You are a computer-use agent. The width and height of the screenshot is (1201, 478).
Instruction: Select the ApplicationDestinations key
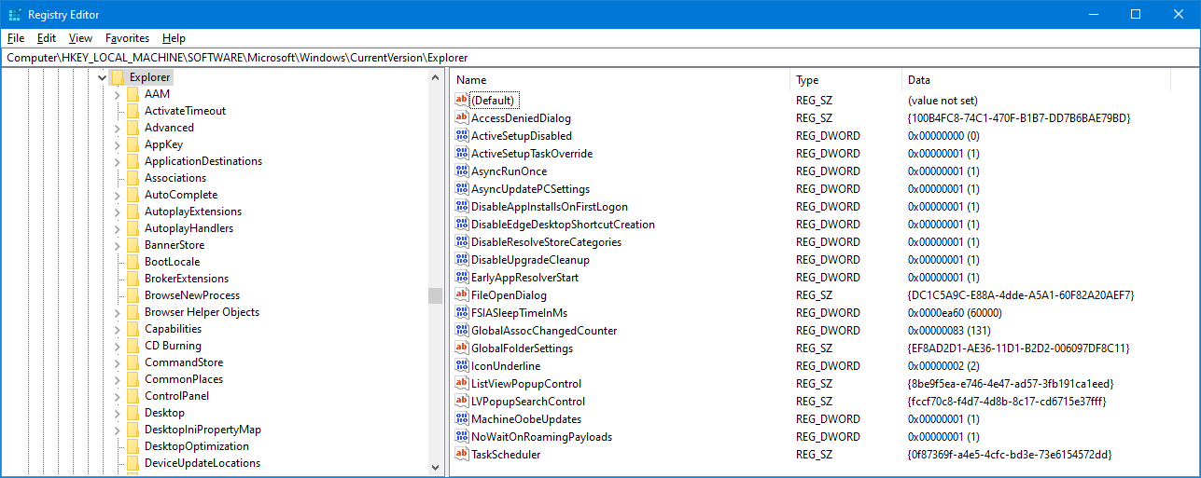(x=203, y=161)
